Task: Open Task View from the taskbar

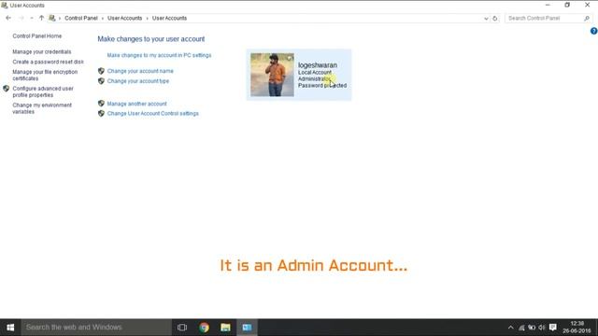Action: tap(182, 328)
